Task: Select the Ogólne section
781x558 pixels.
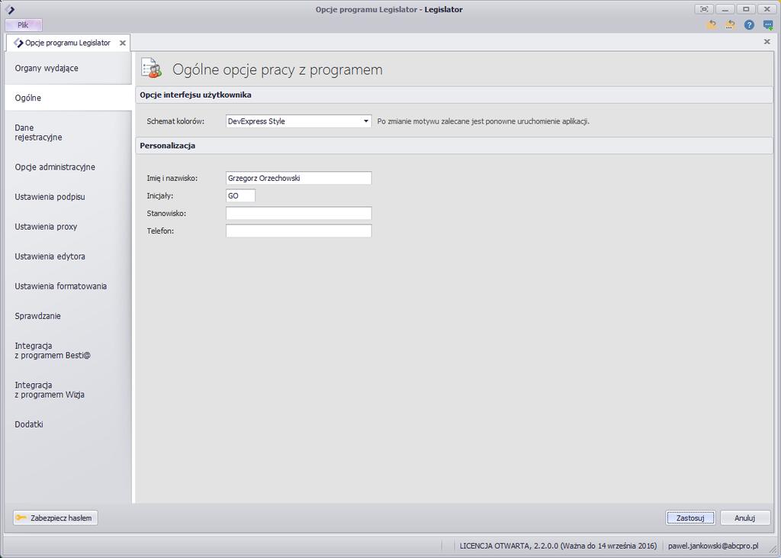Action: click(68, 98)
